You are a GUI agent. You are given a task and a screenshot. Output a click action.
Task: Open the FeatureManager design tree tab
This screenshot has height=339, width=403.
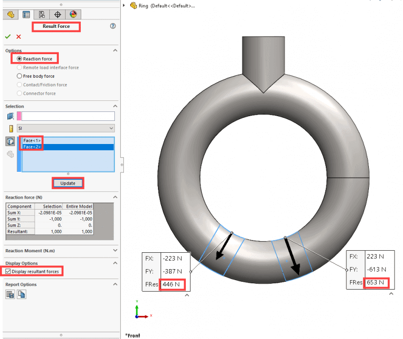pyautogui.click(x=10, y=14)
